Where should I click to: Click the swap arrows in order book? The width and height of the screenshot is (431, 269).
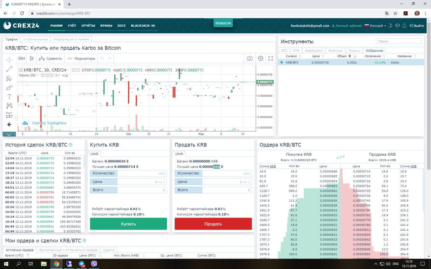pyautogui.click(x=340, y=157)
